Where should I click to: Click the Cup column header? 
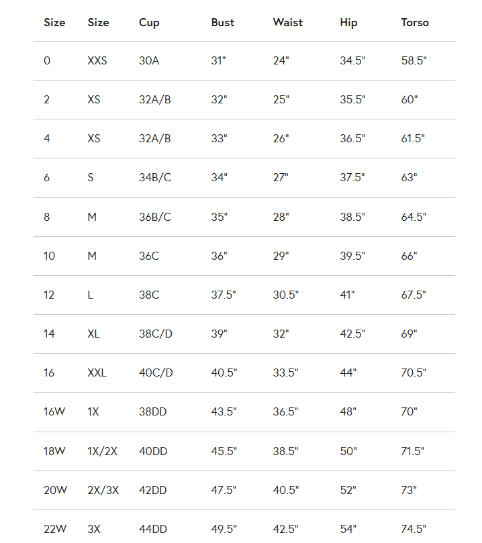(x=149, y=23)
